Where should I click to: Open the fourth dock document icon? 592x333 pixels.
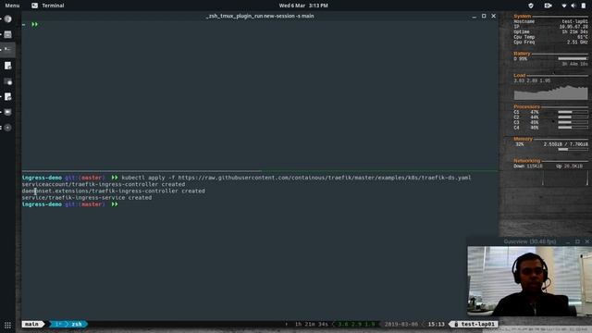pyautogui.click(x=8, y=66)
